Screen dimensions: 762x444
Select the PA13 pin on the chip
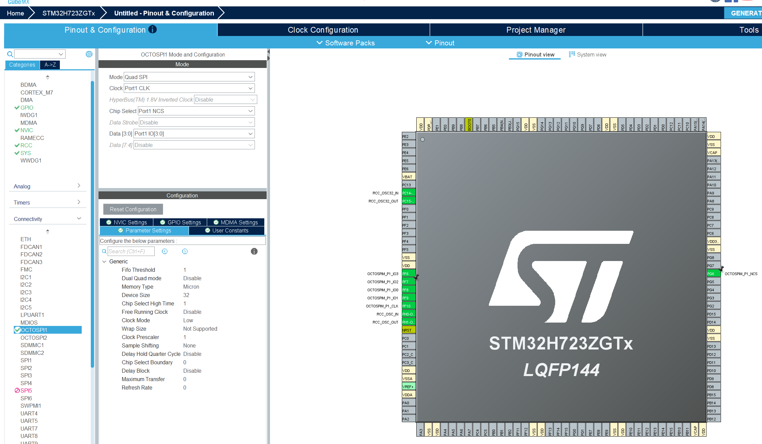point(714,160)
